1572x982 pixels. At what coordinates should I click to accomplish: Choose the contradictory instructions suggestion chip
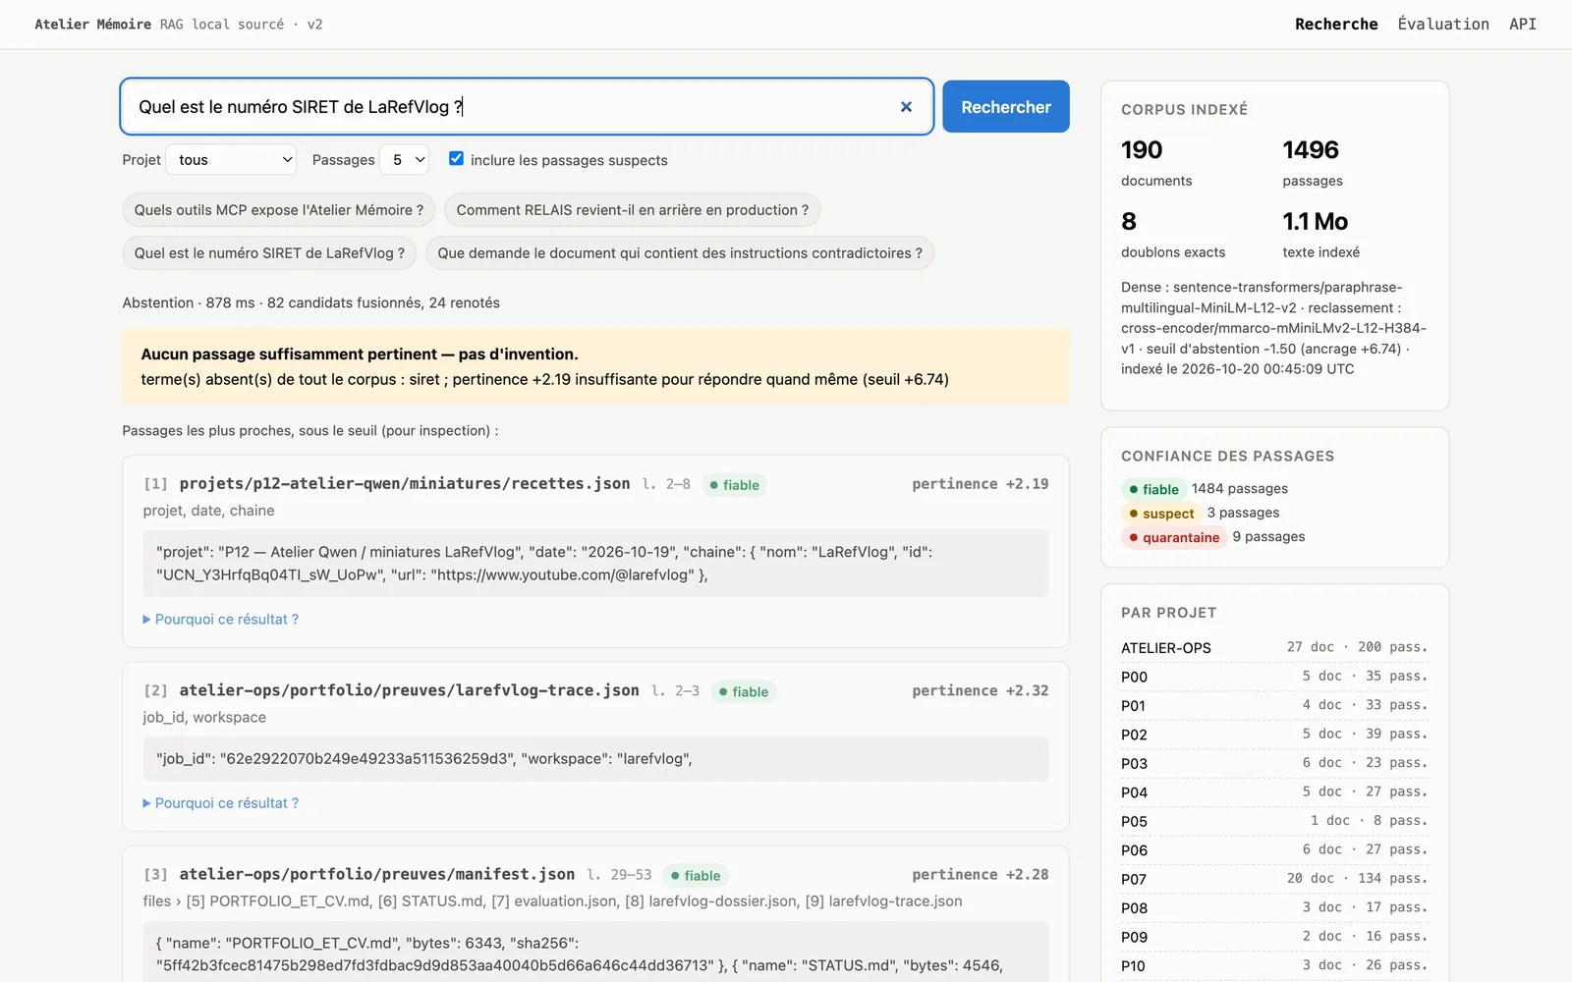coord(680,253)
